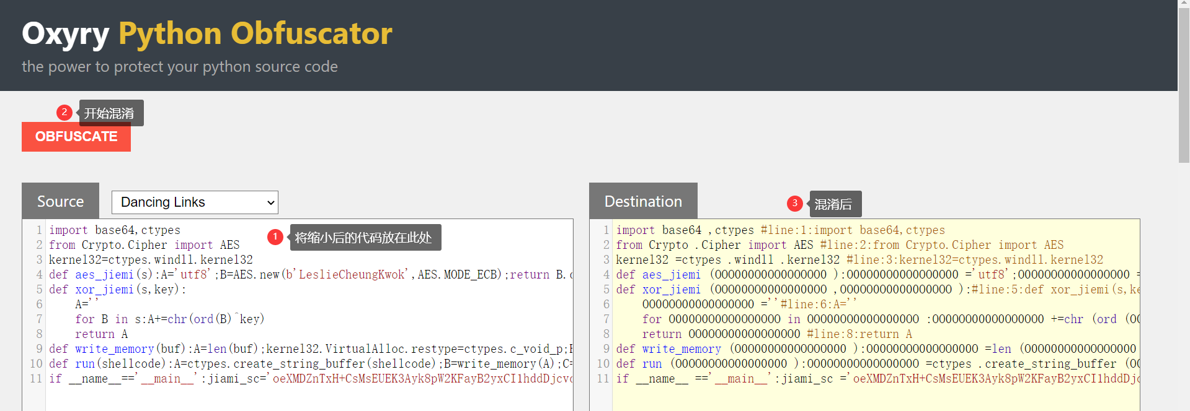
Task: Select the Source tab label
Action: [x=60, y=201]
